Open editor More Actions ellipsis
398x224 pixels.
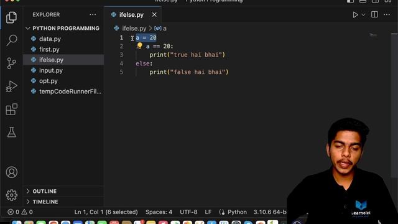(387, 14)
